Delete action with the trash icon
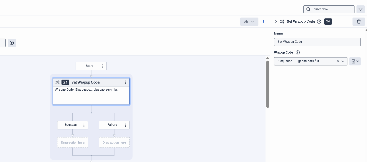The image size is (367, 162). (359, 22)
